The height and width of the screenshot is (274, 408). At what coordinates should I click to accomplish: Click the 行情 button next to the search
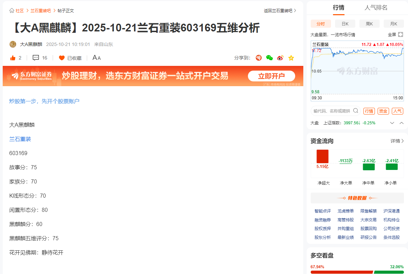pyautogui.click(x=369, y=111)
